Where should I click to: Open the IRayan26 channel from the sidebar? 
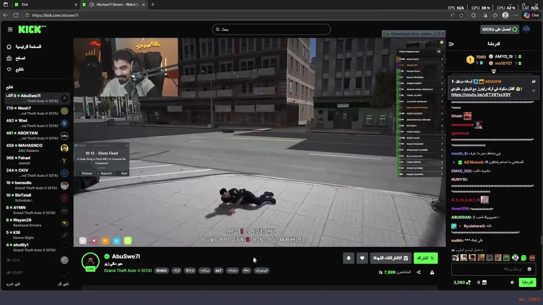click(x=37, y=222)
